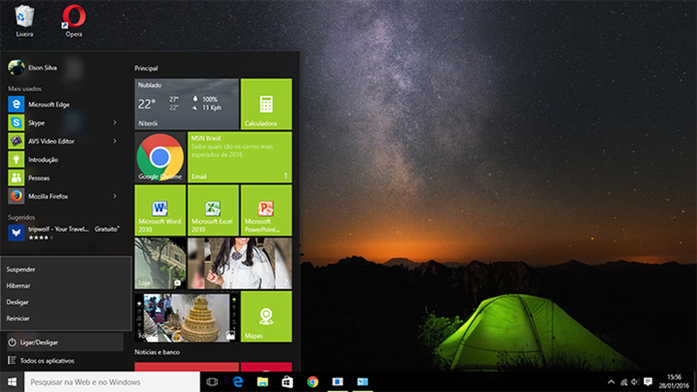The image size is (697, 392).
Task: Open the Microsoft PowerPoint tile
Action: click(x=266, y=210)
